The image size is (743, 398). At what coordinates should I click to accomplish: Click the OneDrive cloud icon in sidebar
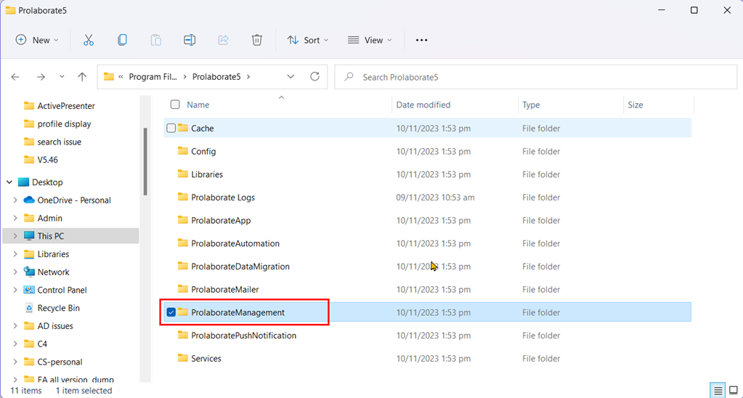pyautogui.click(x=29, y=200)
